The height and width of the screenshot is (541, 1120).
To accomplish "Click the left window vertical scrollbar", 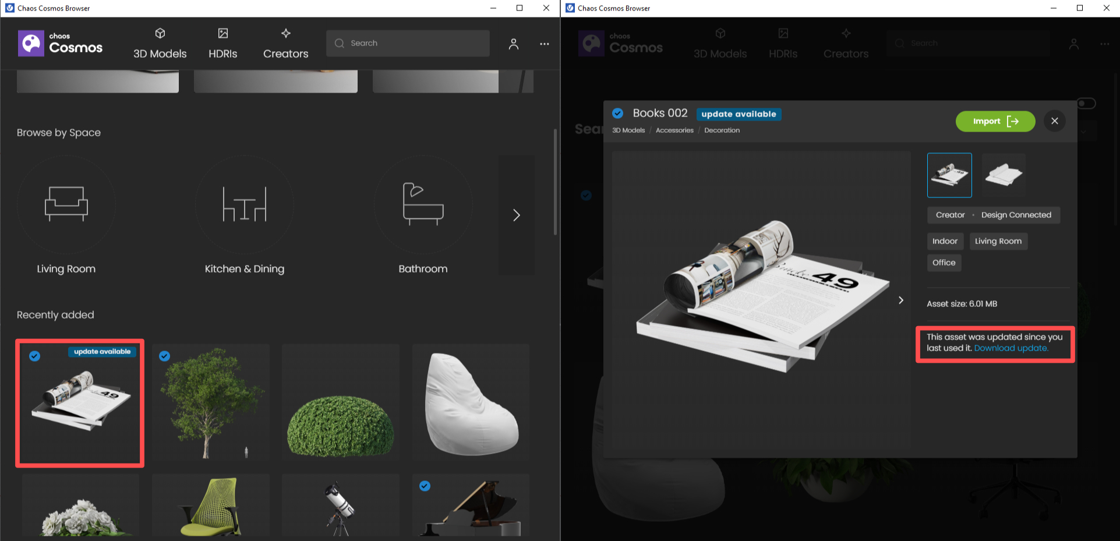I will click(555, 182).
